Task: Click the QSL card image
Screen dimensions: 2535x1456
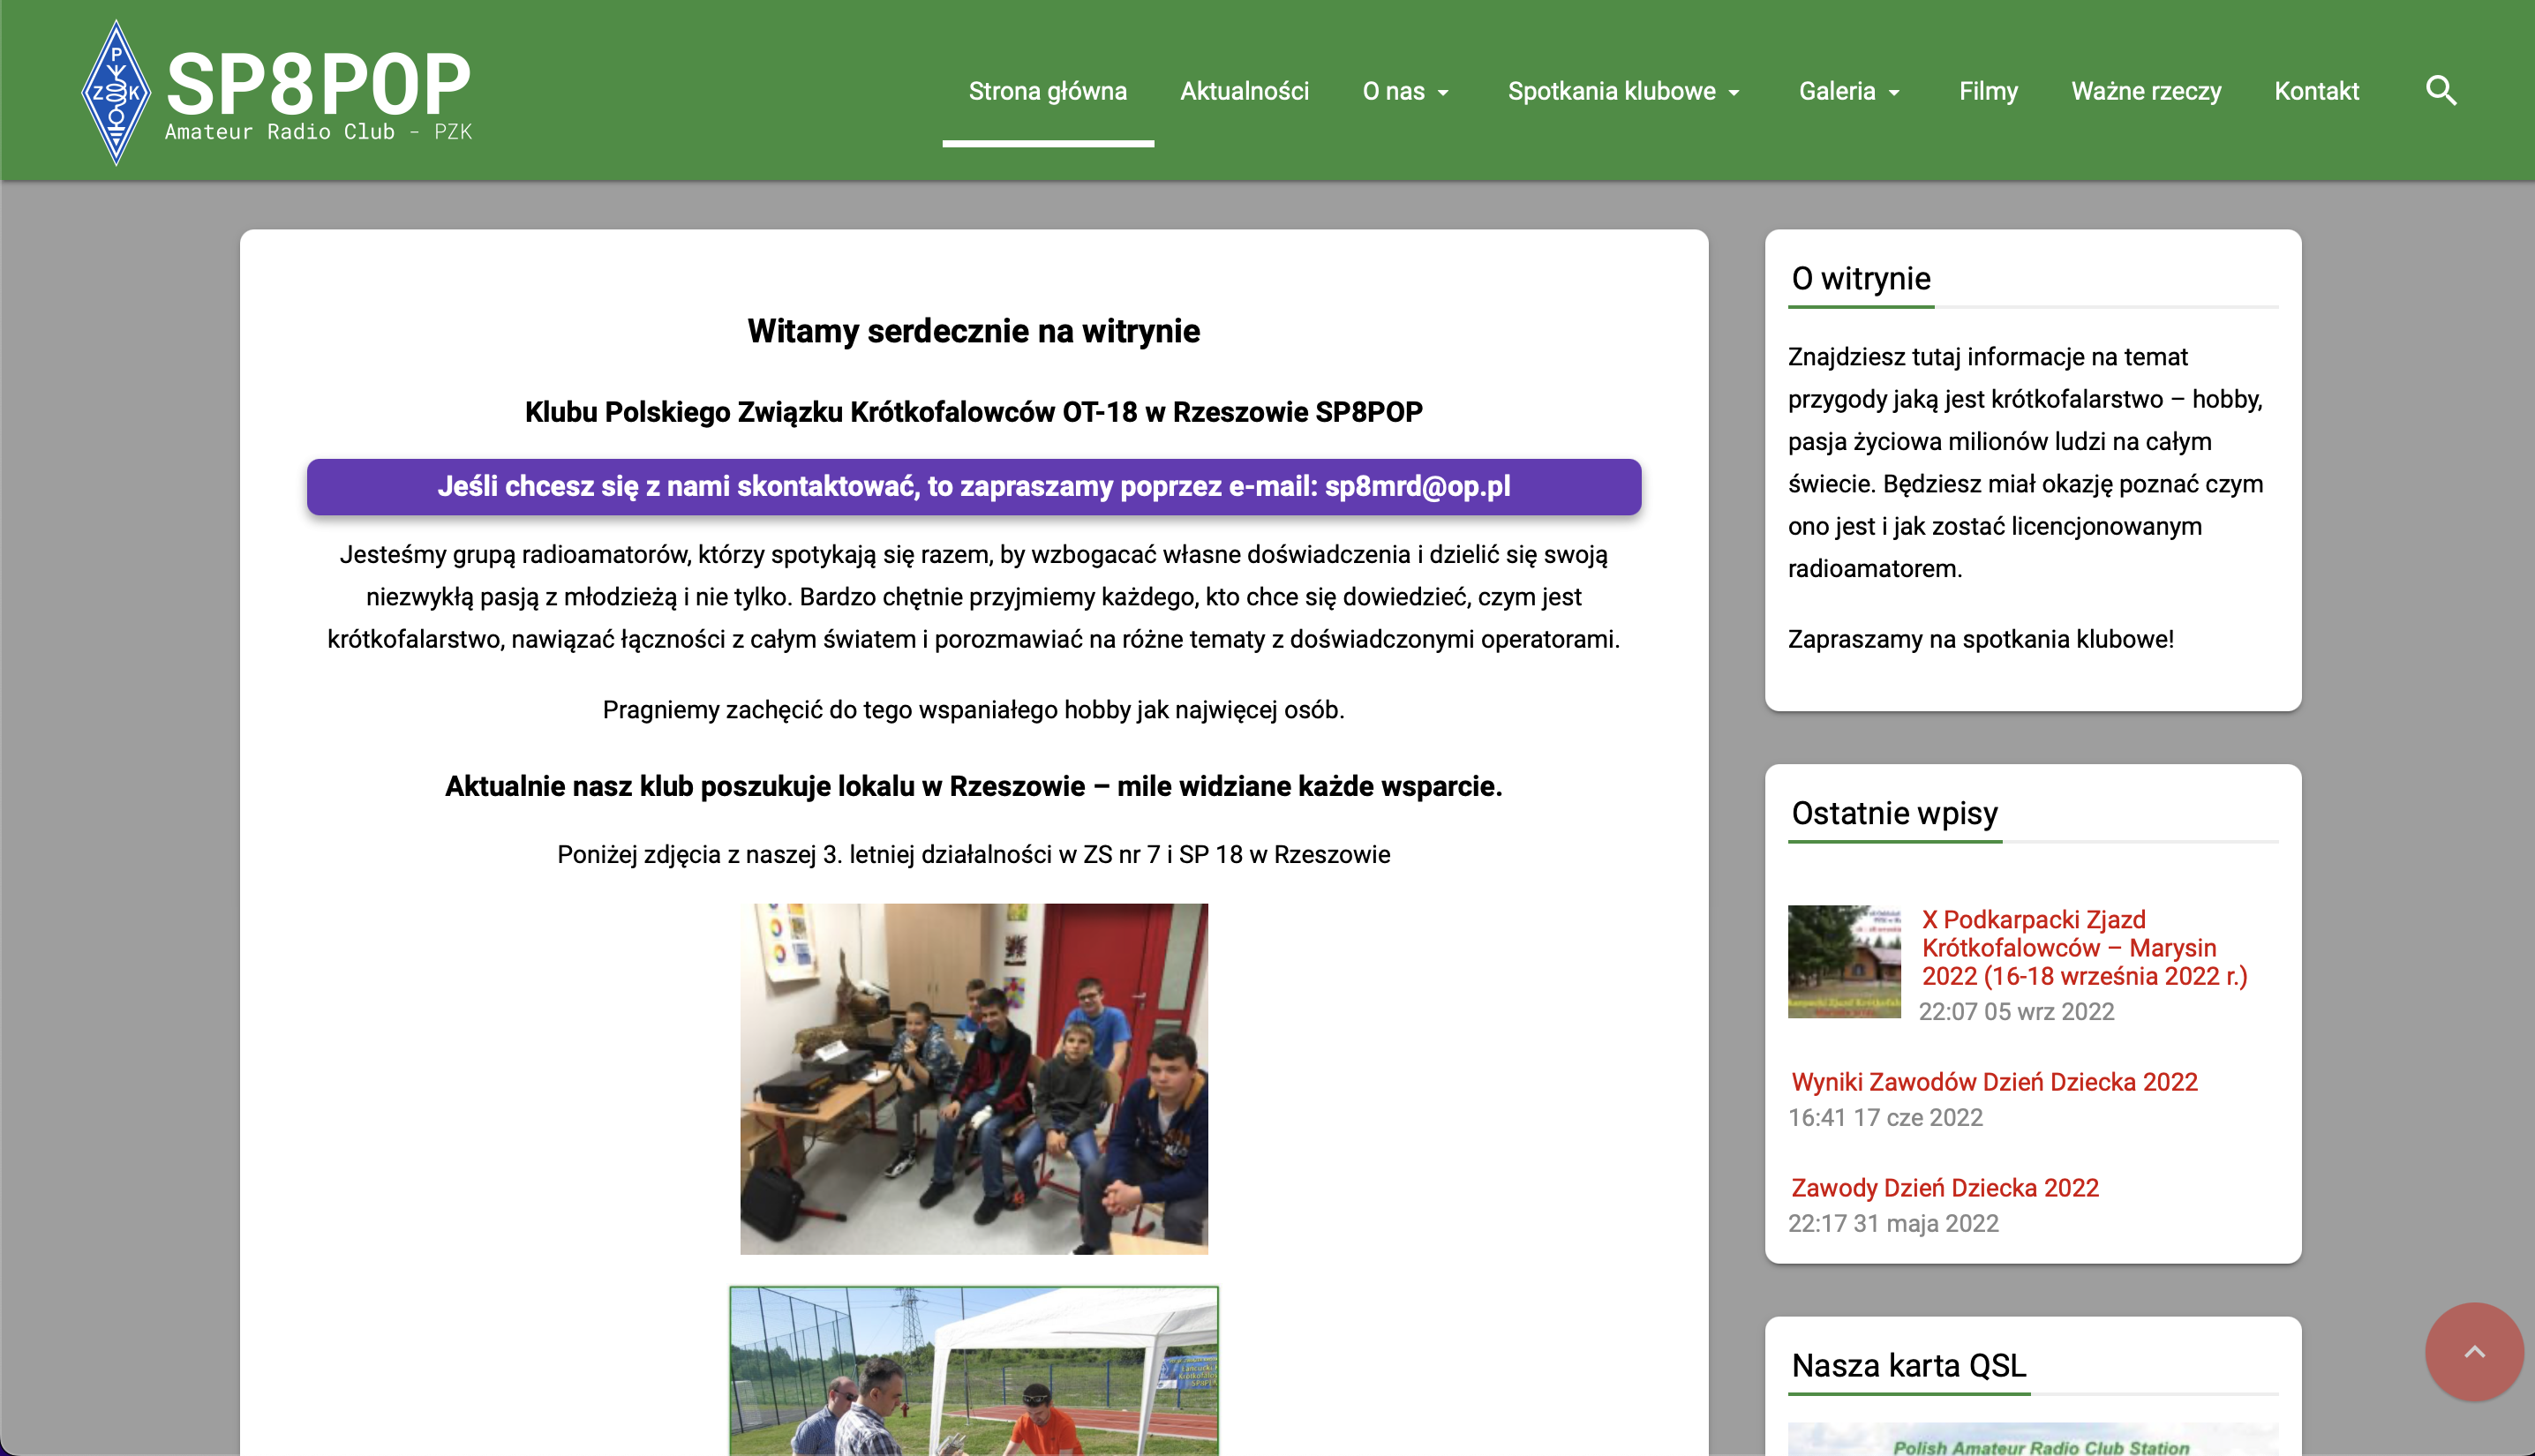Action: pos(2032,1440)
